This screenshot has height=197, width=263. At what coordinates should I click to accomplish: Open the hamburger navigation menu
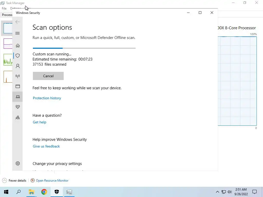17,33
